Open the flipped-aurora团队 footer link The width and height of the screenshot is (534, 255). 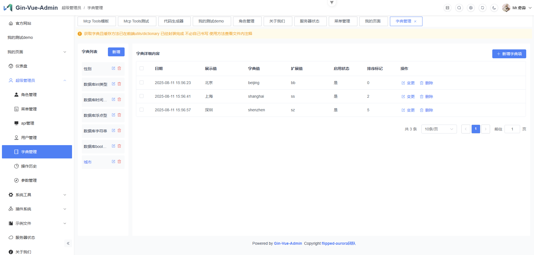point(338,243)
